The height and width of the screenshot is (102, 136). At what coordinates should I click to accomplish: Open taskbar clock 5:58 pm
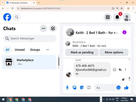(x=124, y=99)
